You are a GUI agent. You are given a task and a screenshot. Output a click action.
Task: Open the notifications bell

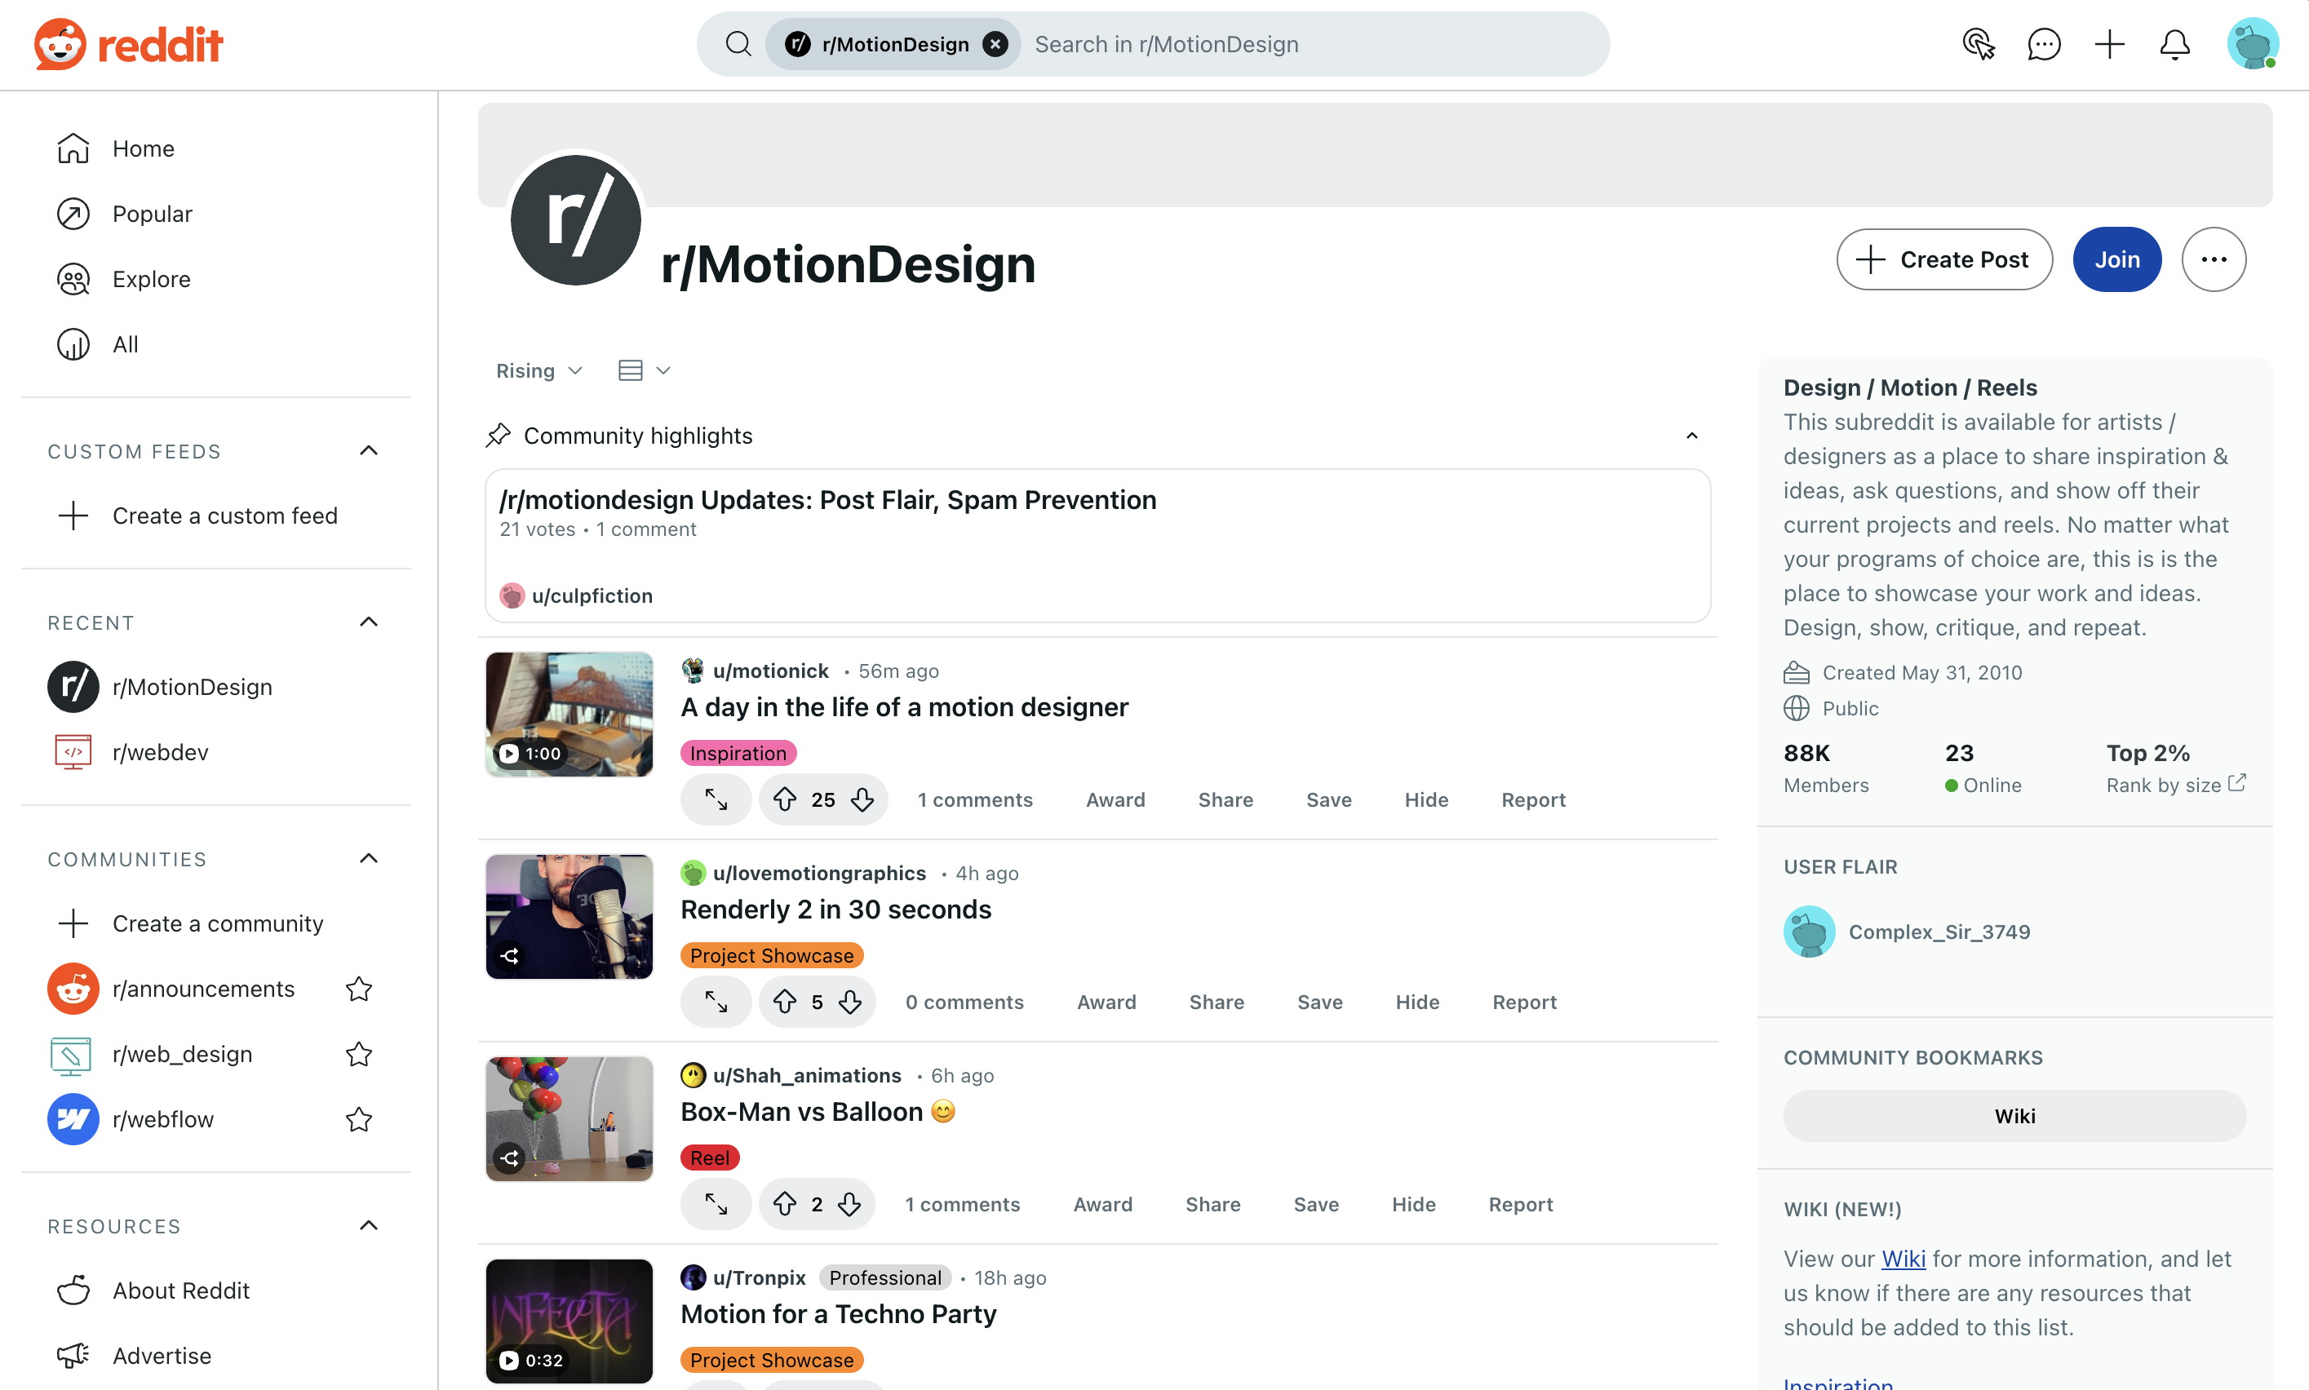tap(2175, 44)
